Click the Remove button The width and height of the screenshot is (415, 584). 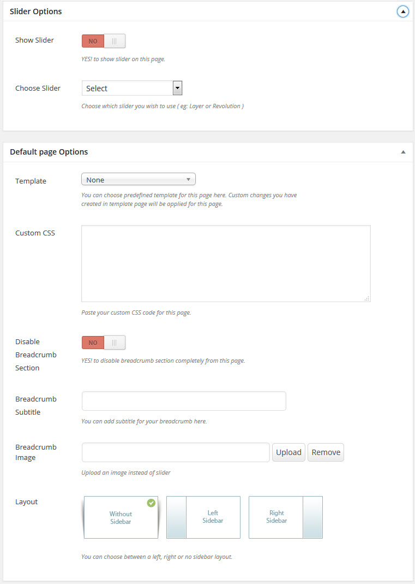pos(326,452)
